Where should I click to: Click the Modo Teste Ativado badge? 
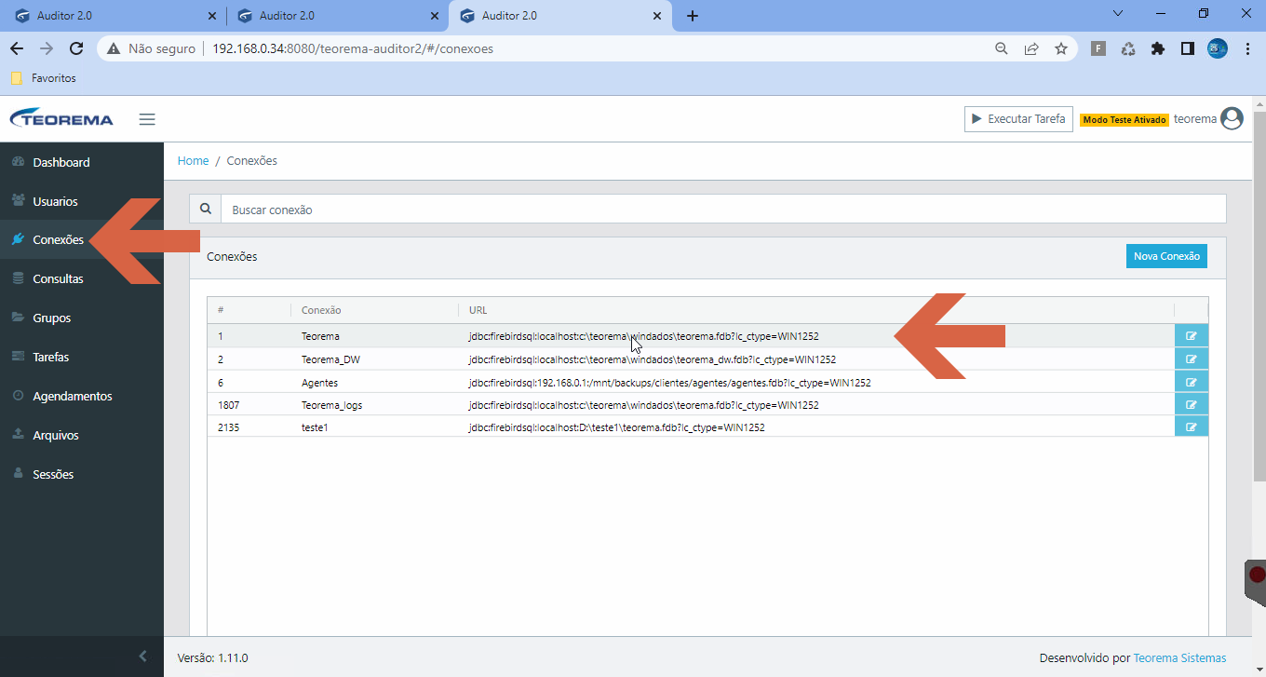coord(1125,120)
